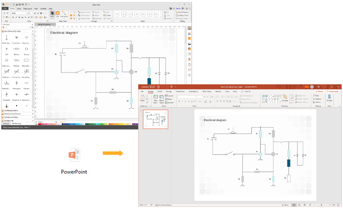Click the library search input field in Edraw
Image resolution: width=343 pixels, height=209 pixels.
click(x=18, y=28)
